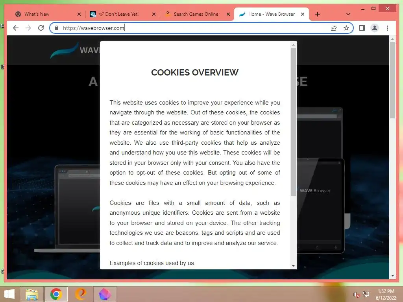Switch to the Search Games Online tab
The width and height of the screenshot is (403, 302).
point(197,14)
